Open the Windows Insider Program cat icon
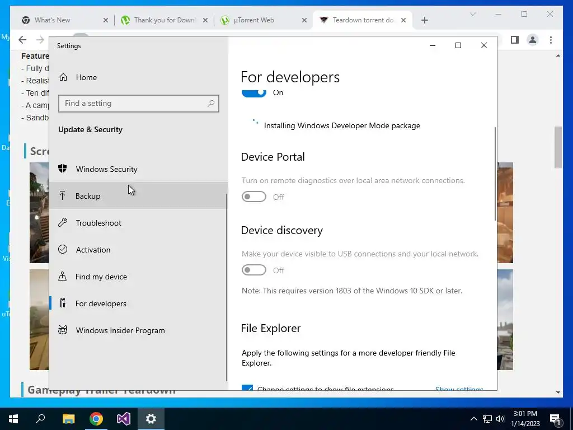This screenshot has width=573, height=430. [x=63, y=330]
